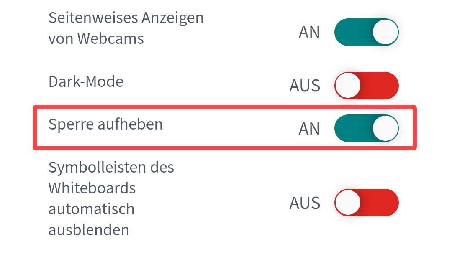This screenshot has width=452, height=254.
Task: Click the "Symbolleisten des Whiteboards automatisch ausblenden" label
Action: pyautogui.click(x=111, y=198)
